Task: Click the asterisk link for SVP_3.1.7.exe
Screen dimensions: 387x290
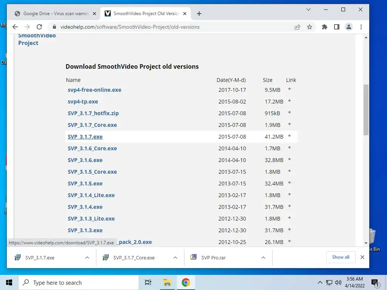Action: coord(289,136)
